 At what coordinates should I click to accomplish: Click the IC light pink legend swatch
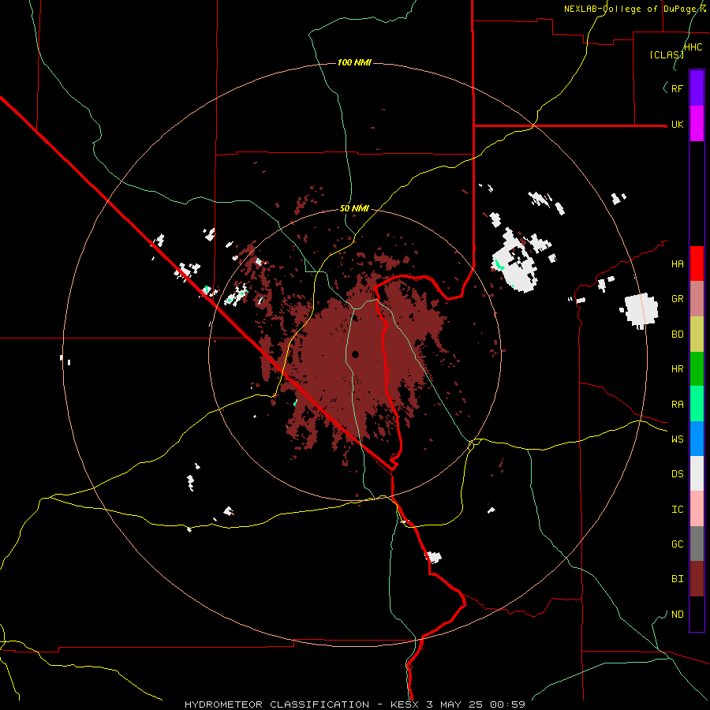[697, 509]
